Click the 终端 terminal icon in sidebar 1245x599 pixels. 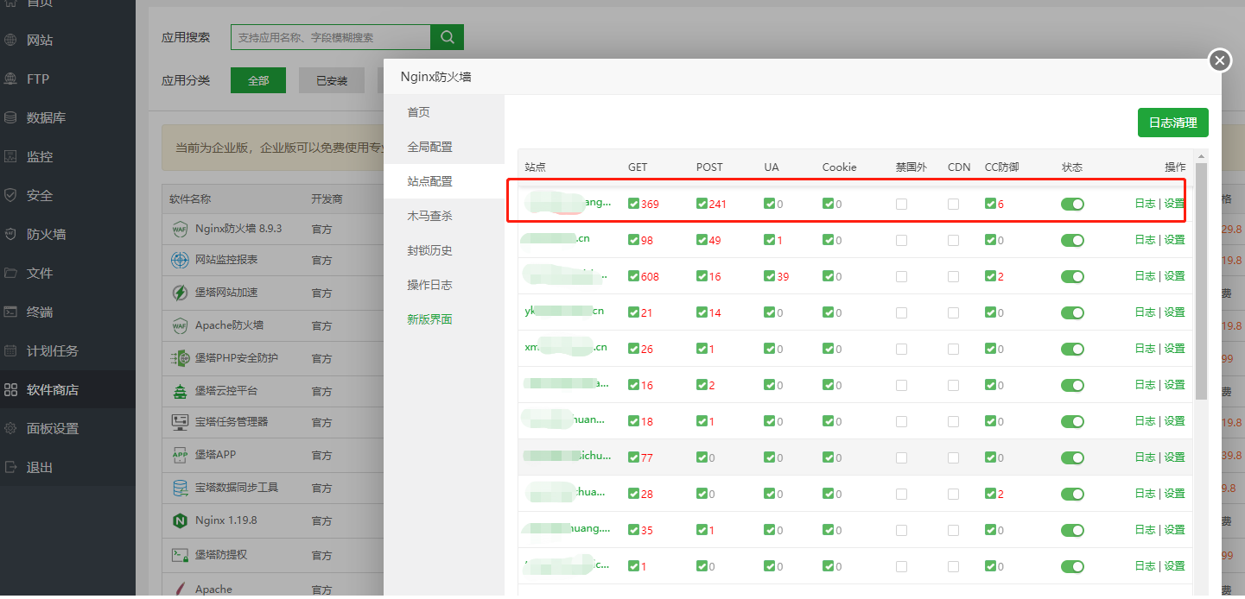coord(10,312)
